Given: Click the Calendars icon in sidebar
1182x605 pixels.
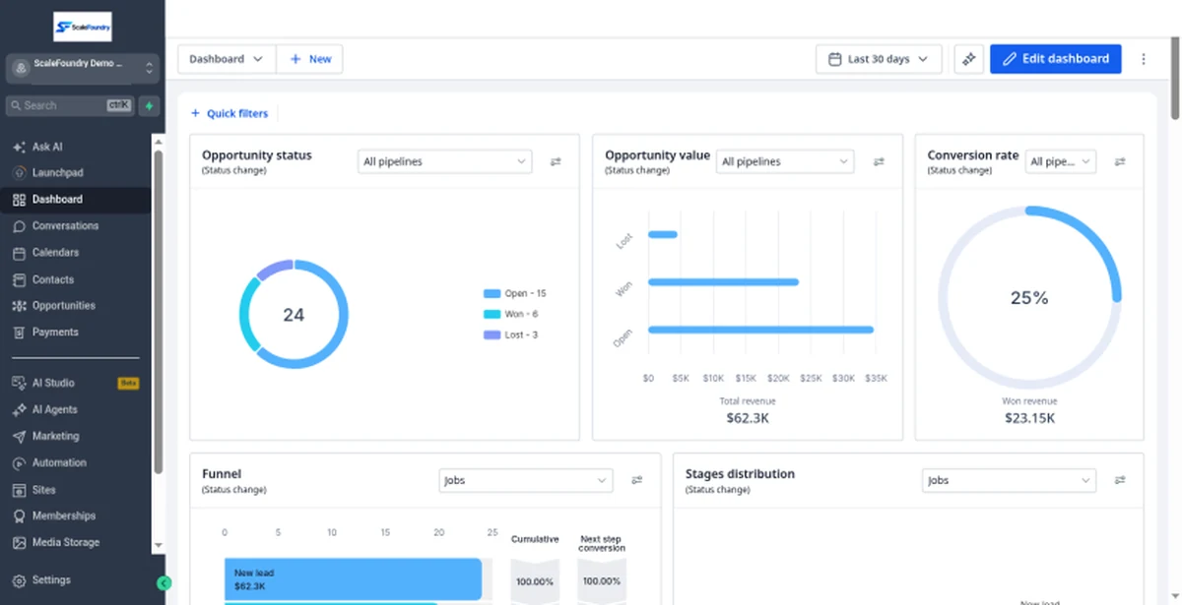Looking at the screenshot, I should click(x=20, y=253).
